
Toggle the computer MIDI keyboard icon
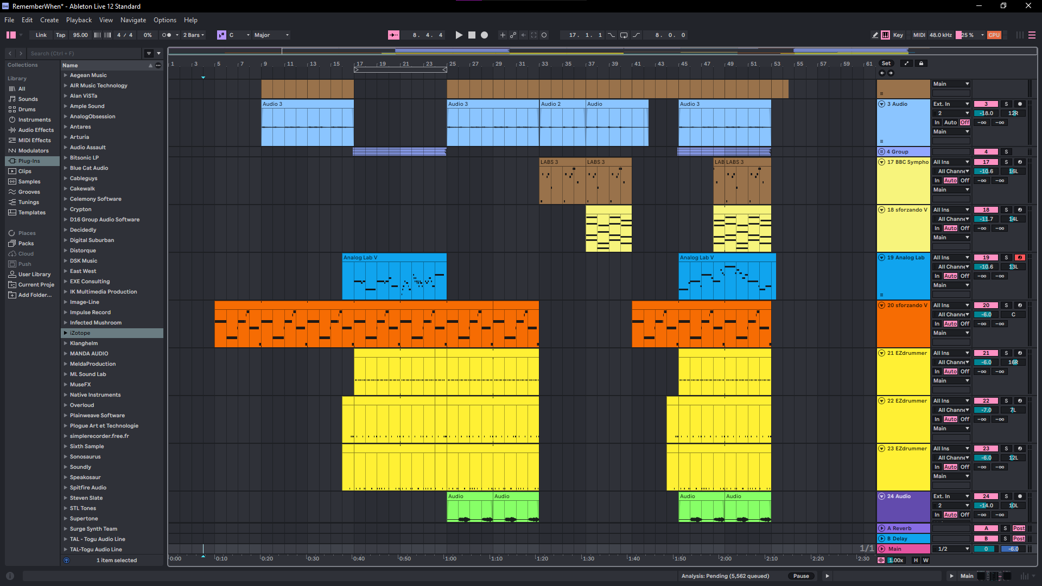885,35
